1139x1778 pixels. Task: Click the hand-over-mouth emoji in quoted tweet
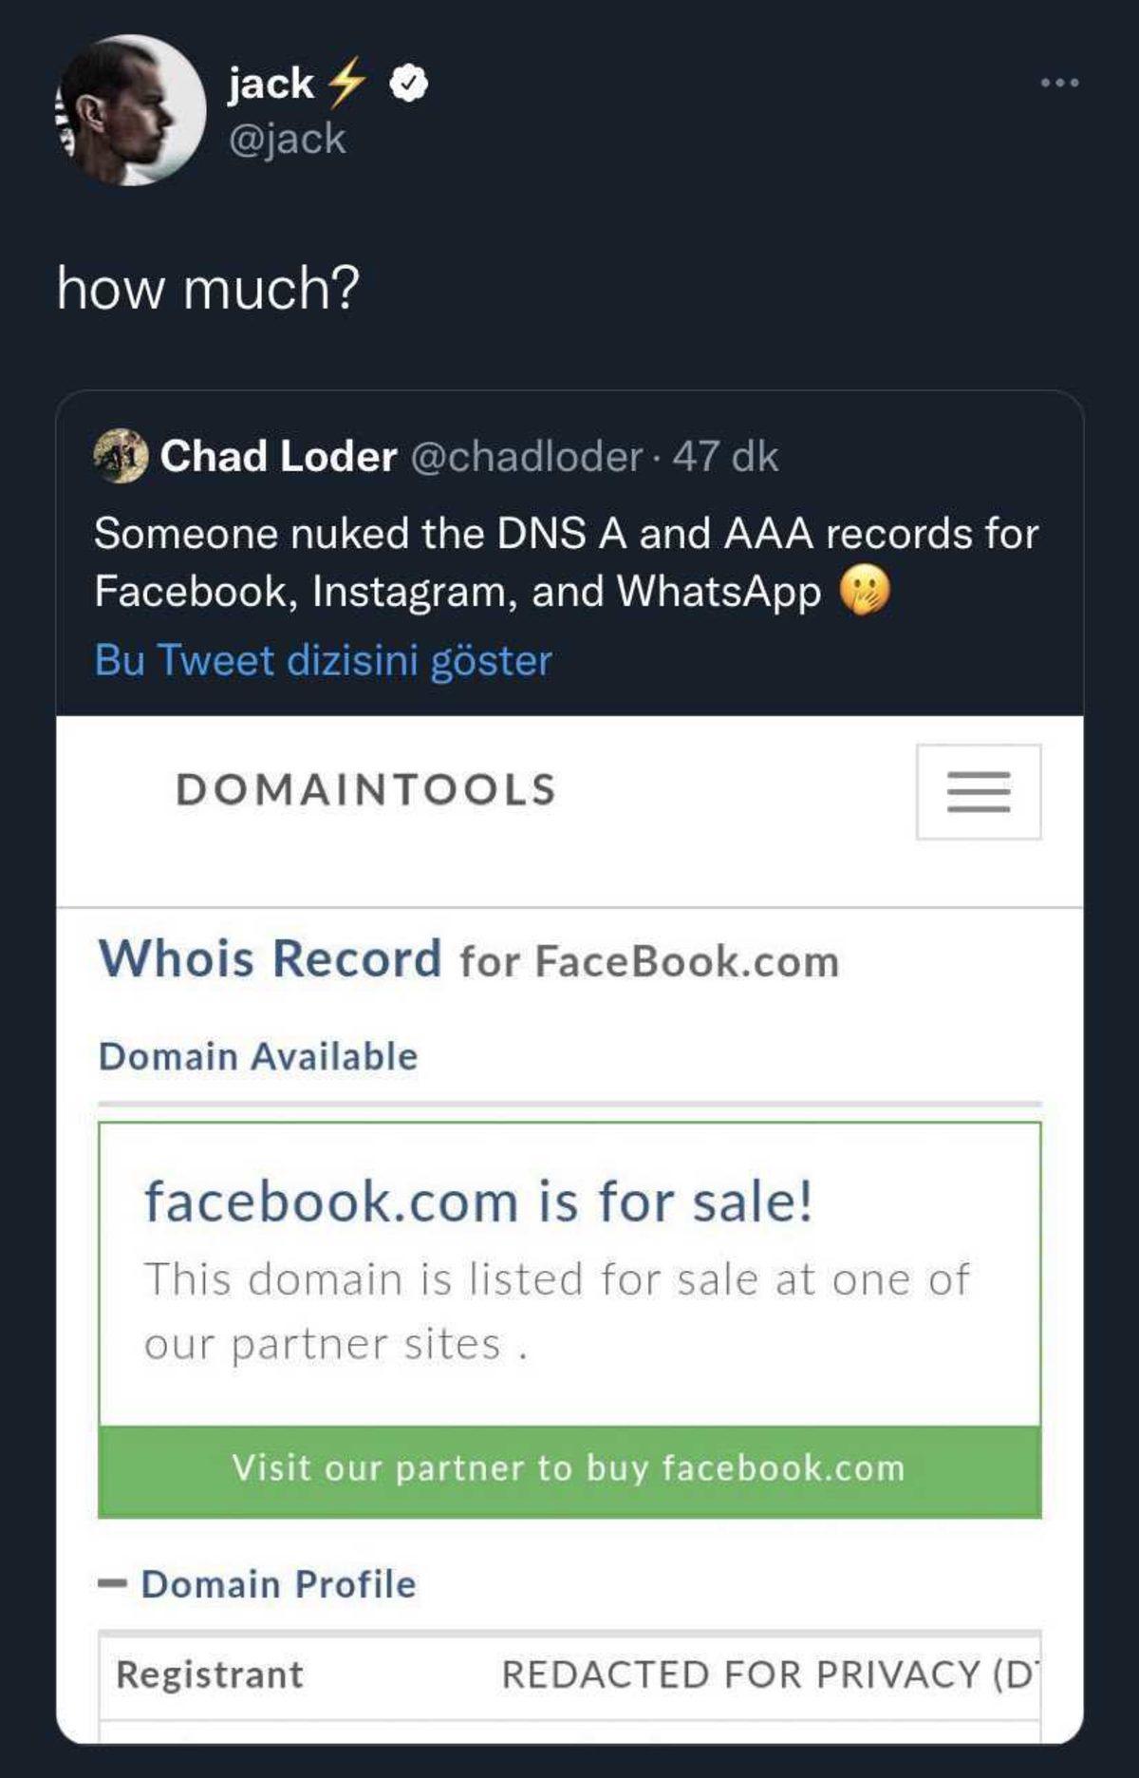coord(865,591)
